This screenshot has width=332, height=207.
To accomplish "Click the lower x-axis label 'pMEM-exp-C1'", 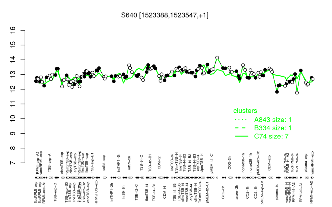I will (x=263, y=192).
